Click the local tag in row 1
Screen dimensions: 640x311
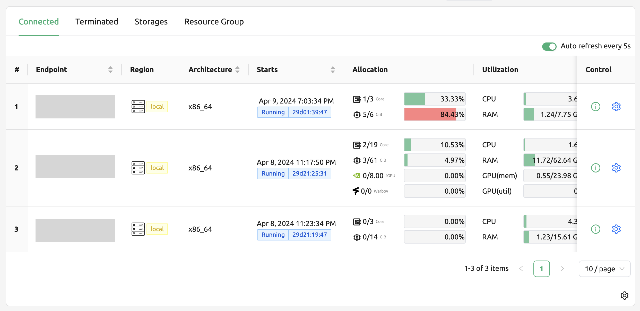pyautogui.click(x=157, y=107)
